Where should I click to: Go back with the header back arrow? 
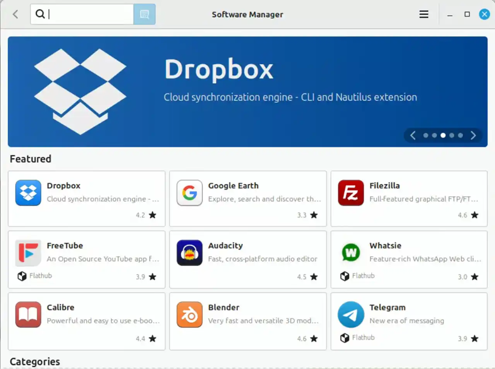[15, 14]
